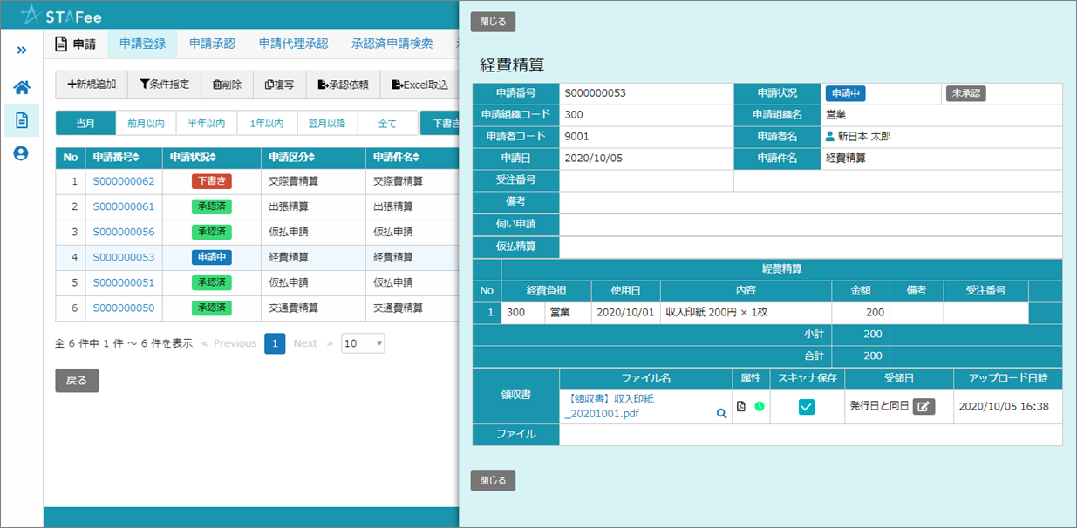Open the rows-per-page dropdown showing 10
The image size is (1077, 528).
pos(363,343)
